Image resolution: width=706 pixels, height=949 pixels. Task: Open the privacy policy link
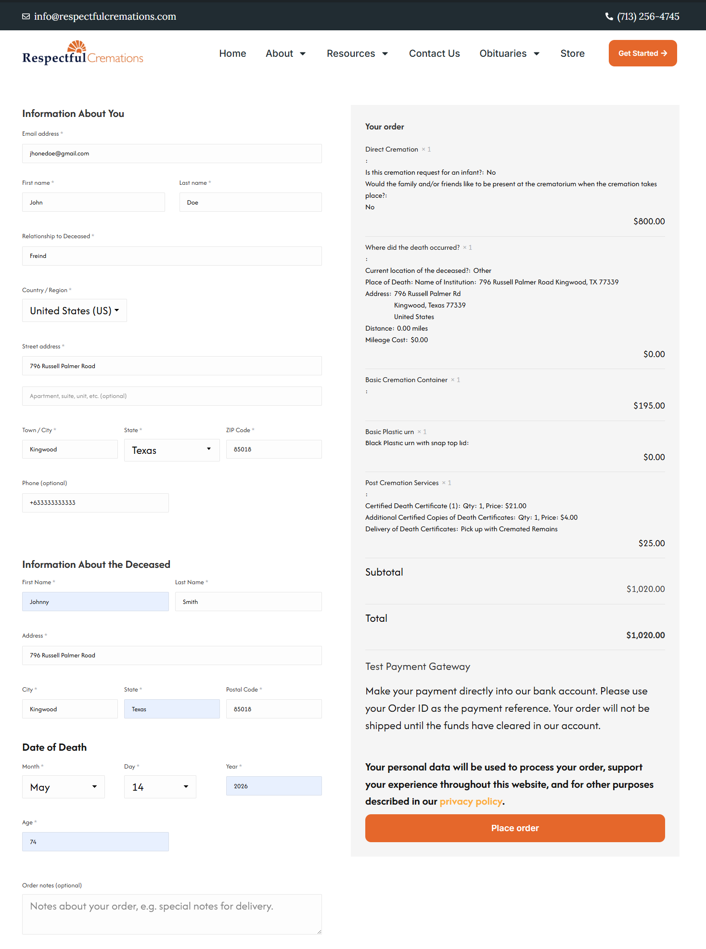tap(471, 801)
